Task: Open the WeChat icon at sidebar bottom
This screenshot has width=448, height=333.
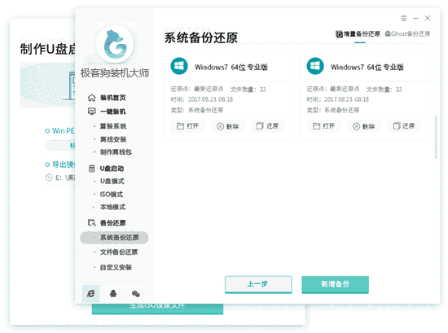Action: tap(136, 294)
